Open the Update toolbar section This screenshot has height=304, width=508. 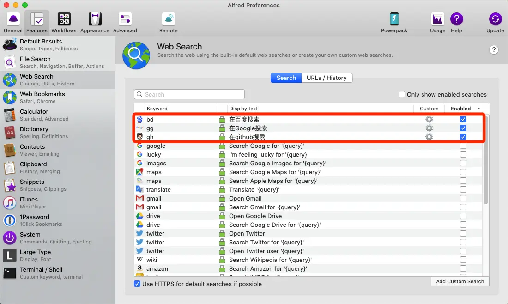[495, 23]
